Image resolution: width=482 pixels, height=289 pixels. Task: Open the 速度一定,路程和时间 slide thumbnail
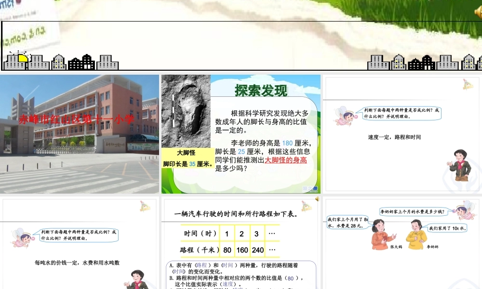click(x=402, y=134)
